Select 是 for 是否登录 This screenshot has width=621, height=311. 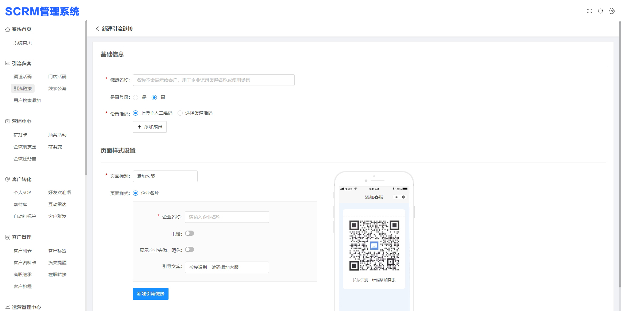(x=136, y=98)
